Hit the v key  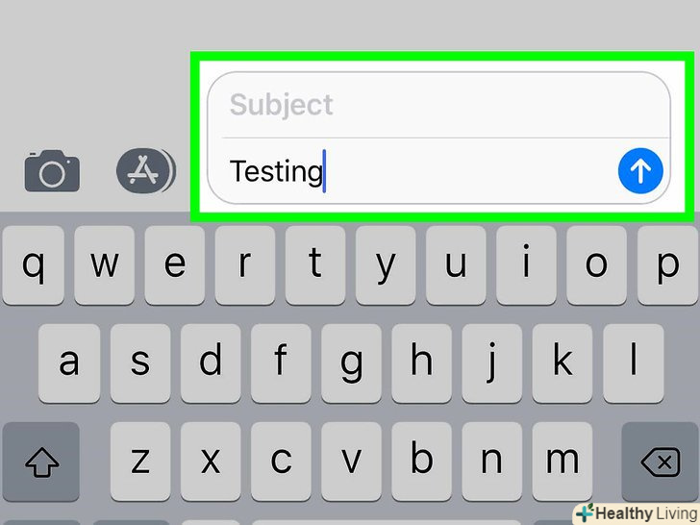(350, 462)
